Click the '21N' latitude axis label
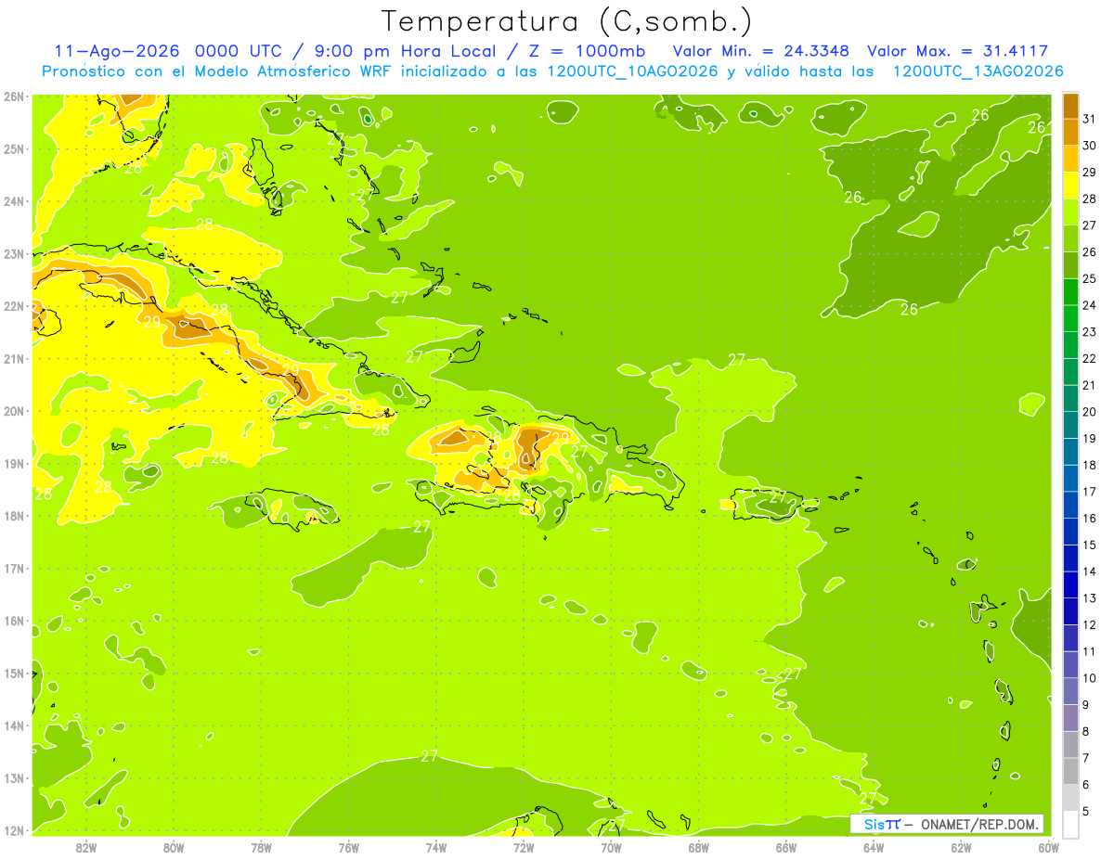This screenshot has width=1114, height=860. pos(14,358)
